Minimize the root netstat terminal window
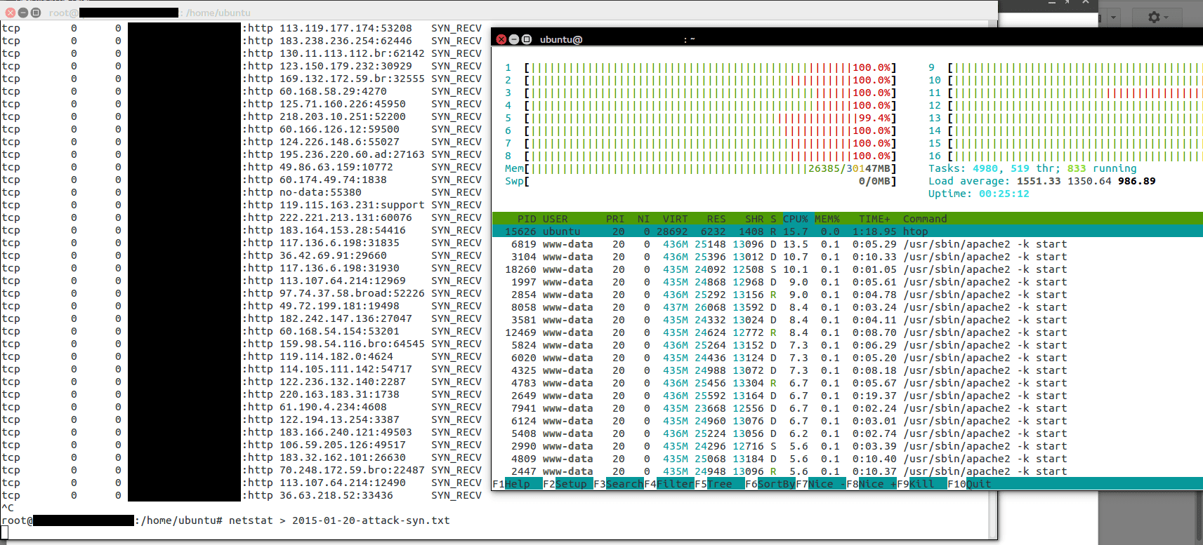Screen dimensions: 1203x545 click(23, 13)
